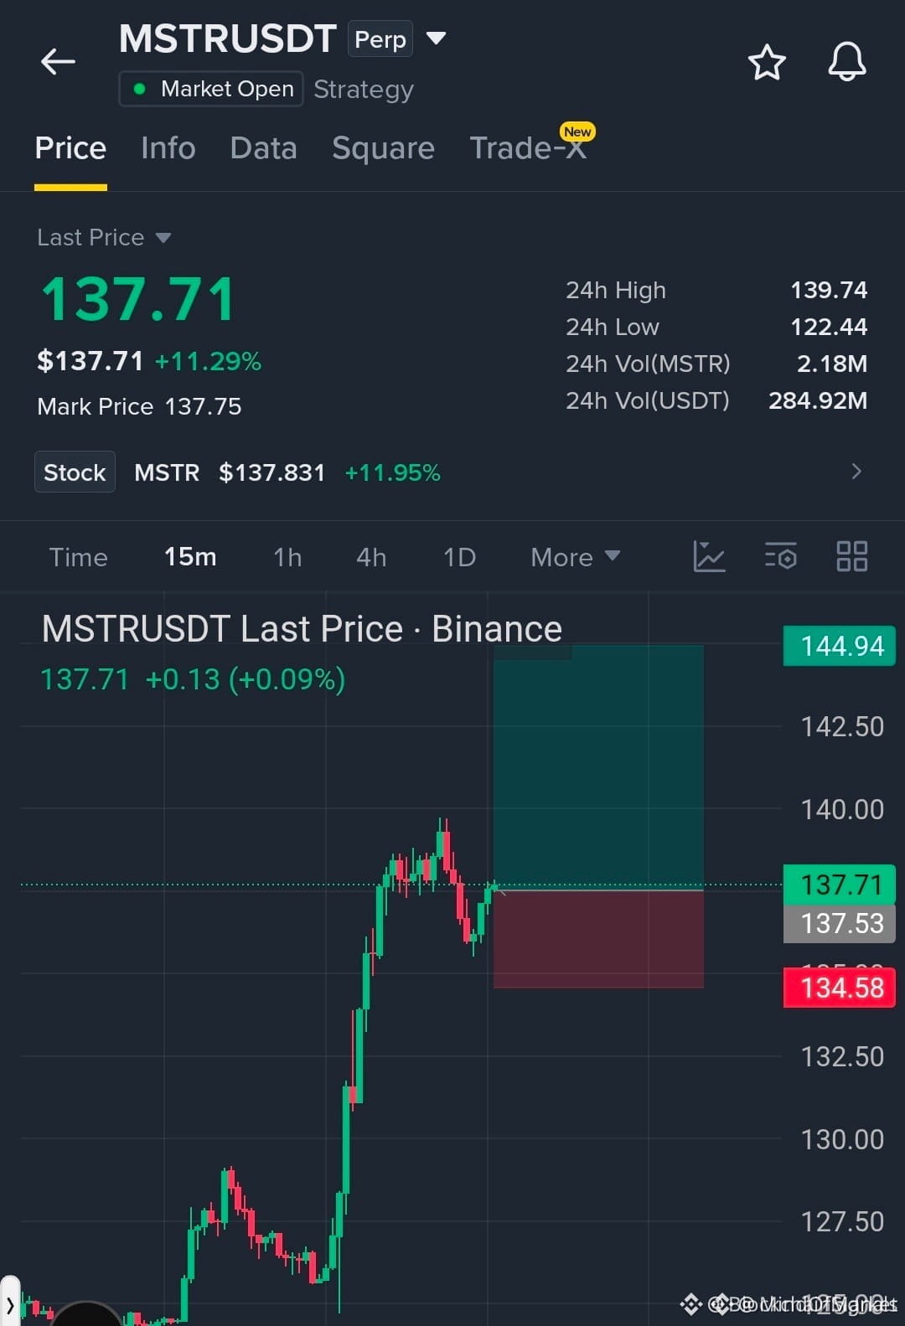This screenshot has height=1326, width=905.
Task: Select the 1D chart interval
Action: point(459,557)
